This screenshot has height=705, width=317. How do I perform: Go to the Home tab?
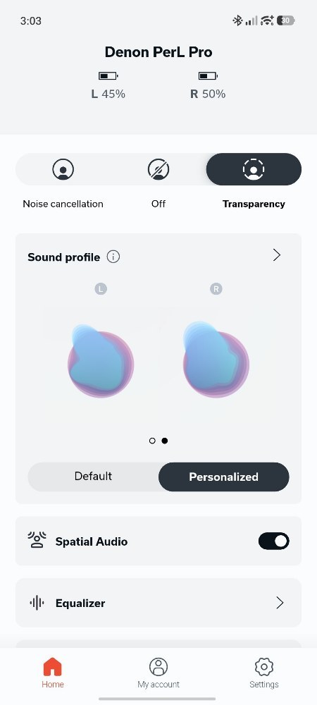click(x=53, y=673)
